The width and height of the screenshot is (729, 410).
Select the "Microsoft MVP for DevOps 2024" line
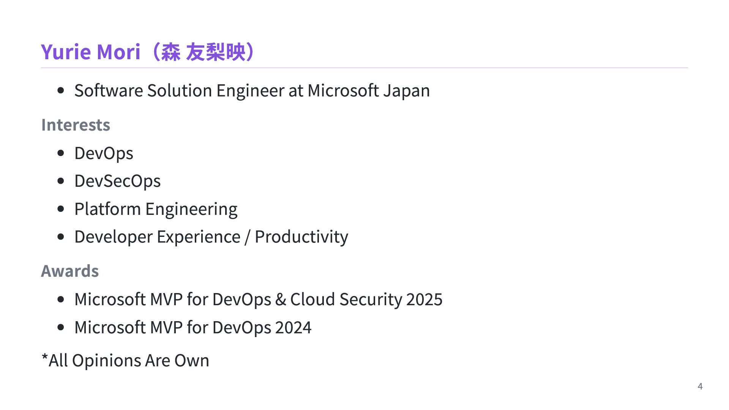click(193, 328)
